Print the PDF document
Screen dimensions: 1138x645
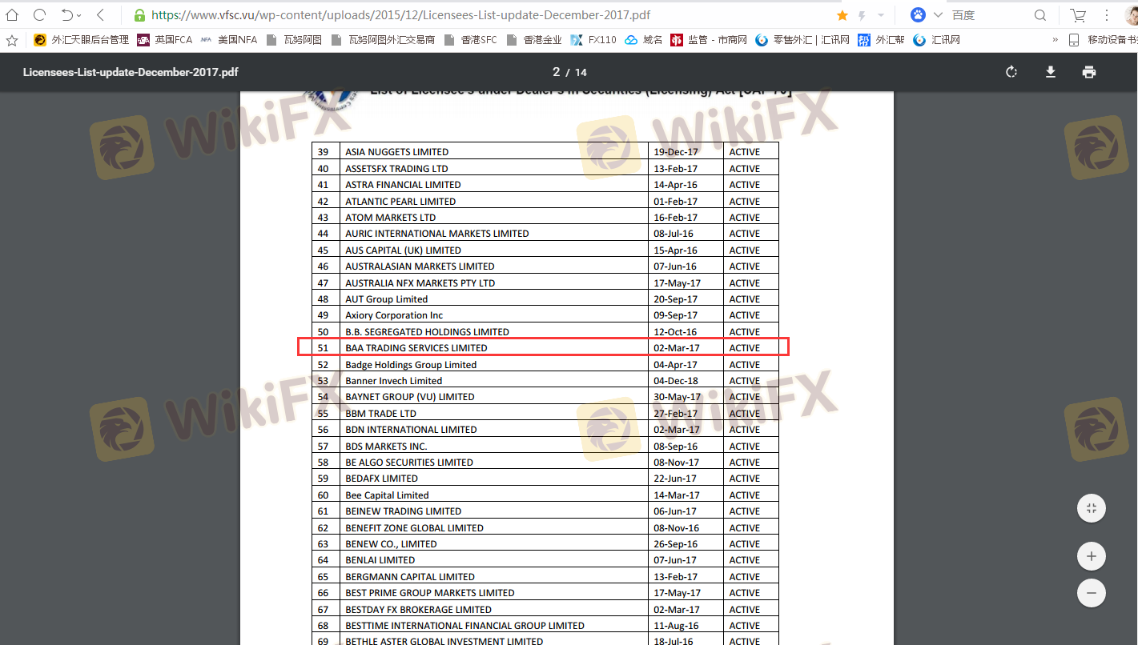point(1089,72)
